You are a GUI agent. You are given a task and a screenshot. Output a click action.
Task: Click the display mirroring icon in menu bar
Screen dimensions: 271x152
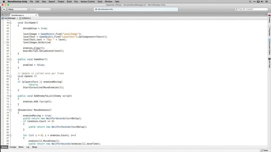click(x=258, y=2)
